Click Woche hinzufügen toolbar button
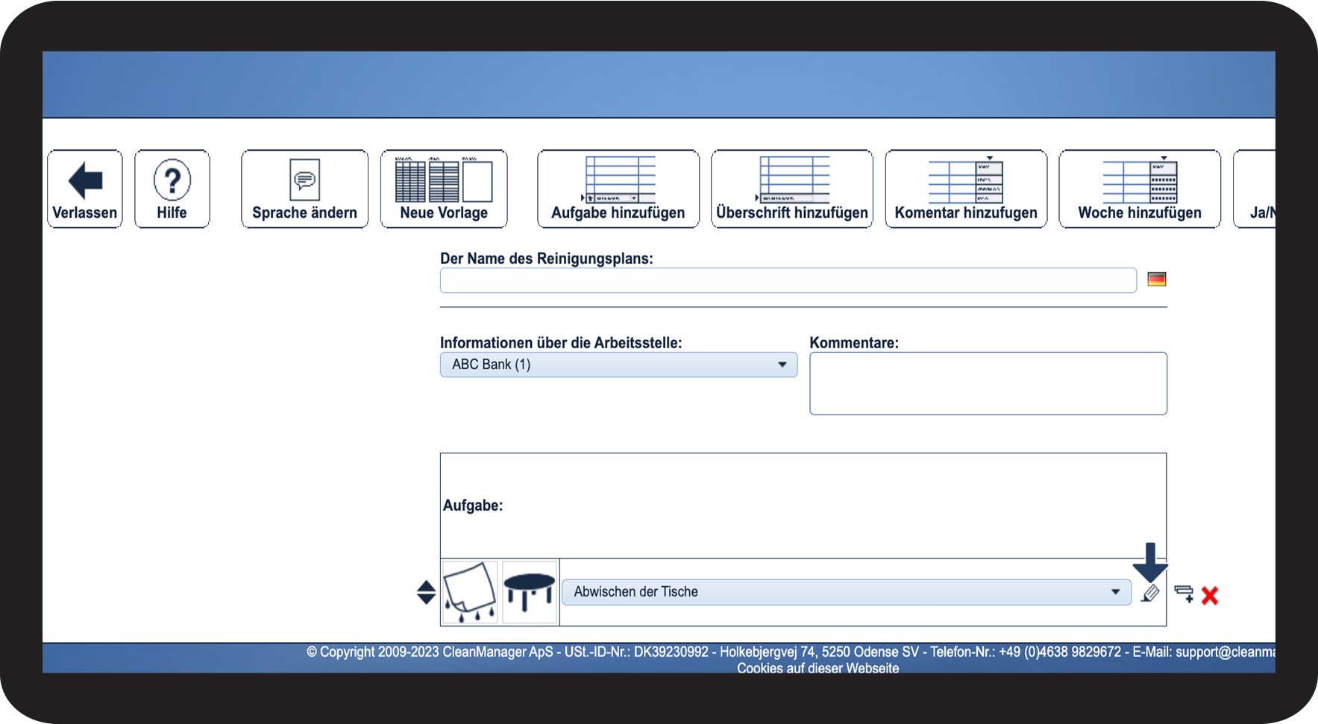 tap(1140, 189)
